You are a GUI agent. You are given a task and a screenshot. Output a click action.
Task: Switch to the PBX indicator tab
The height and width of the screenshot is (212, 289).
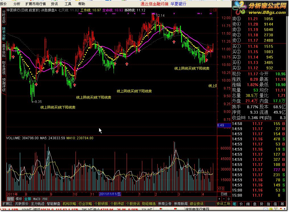click(x=45, y=199)
